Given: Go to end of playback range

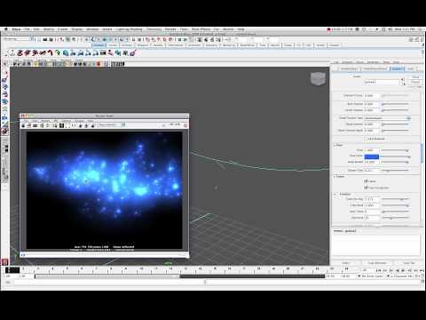Looking at the screenshot, I should coord(422,270).
